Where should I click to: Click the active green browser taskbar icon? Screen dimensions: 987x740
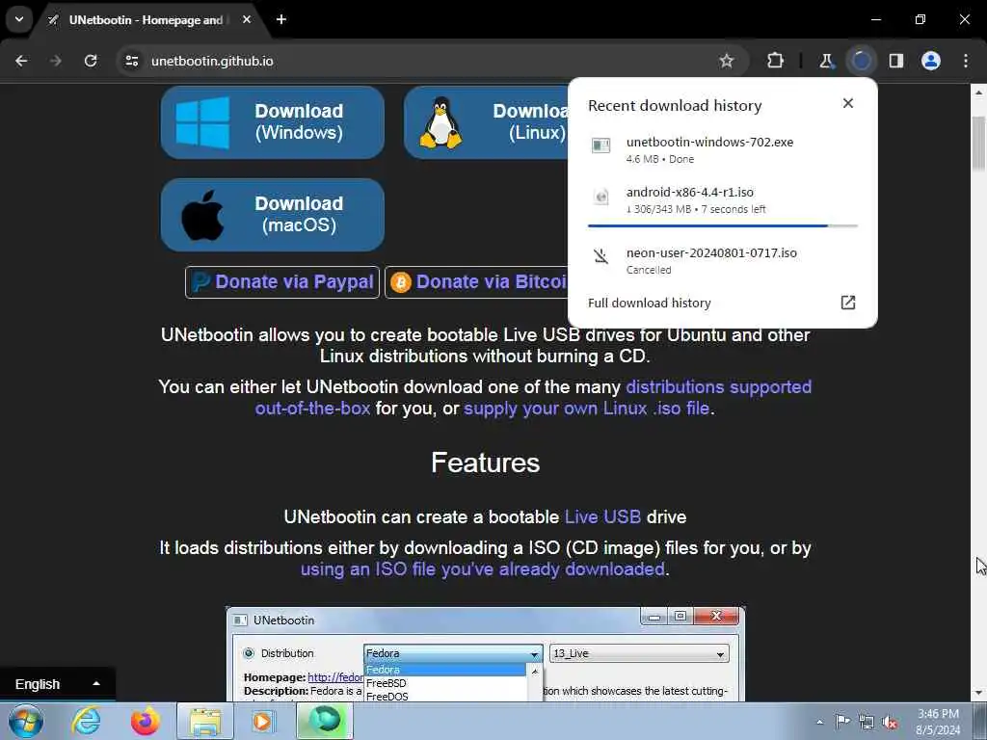point(325,721)
